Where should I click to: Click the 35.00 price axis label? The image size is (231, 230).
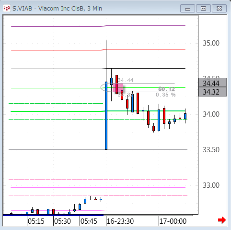point(211,43)
